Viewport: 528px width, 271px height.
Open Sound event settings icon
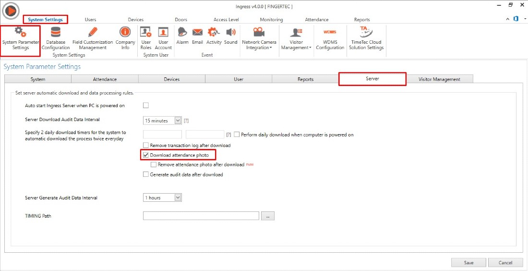[x=231, y=32]
